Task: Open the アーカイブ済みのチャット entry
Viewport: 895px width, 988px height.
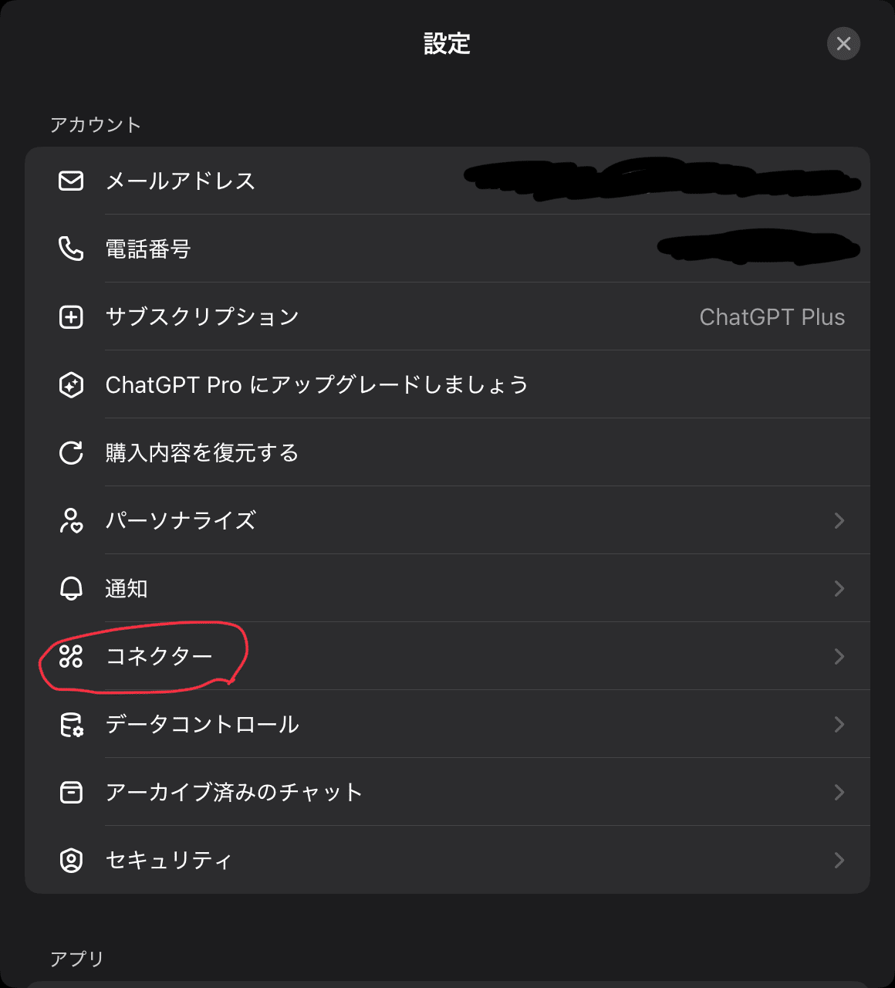Action: coord(447,792)
